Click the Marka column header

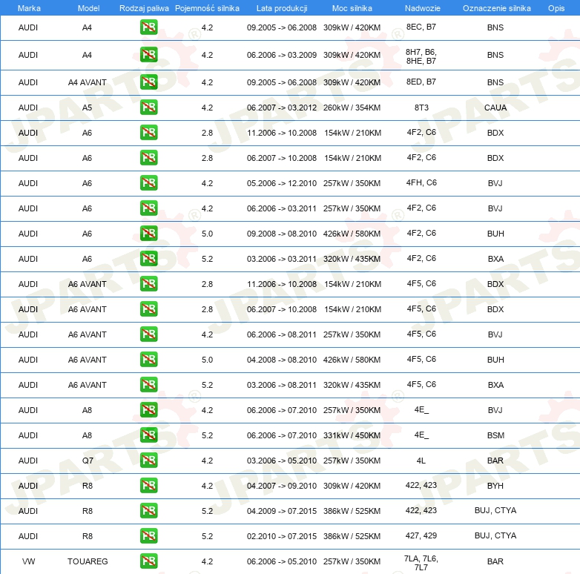tap(29, 8)
